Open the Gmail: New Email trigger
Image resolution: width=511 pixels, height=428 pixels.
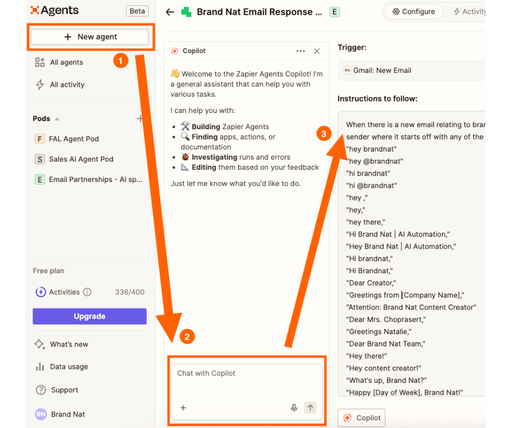click(412, 71)
